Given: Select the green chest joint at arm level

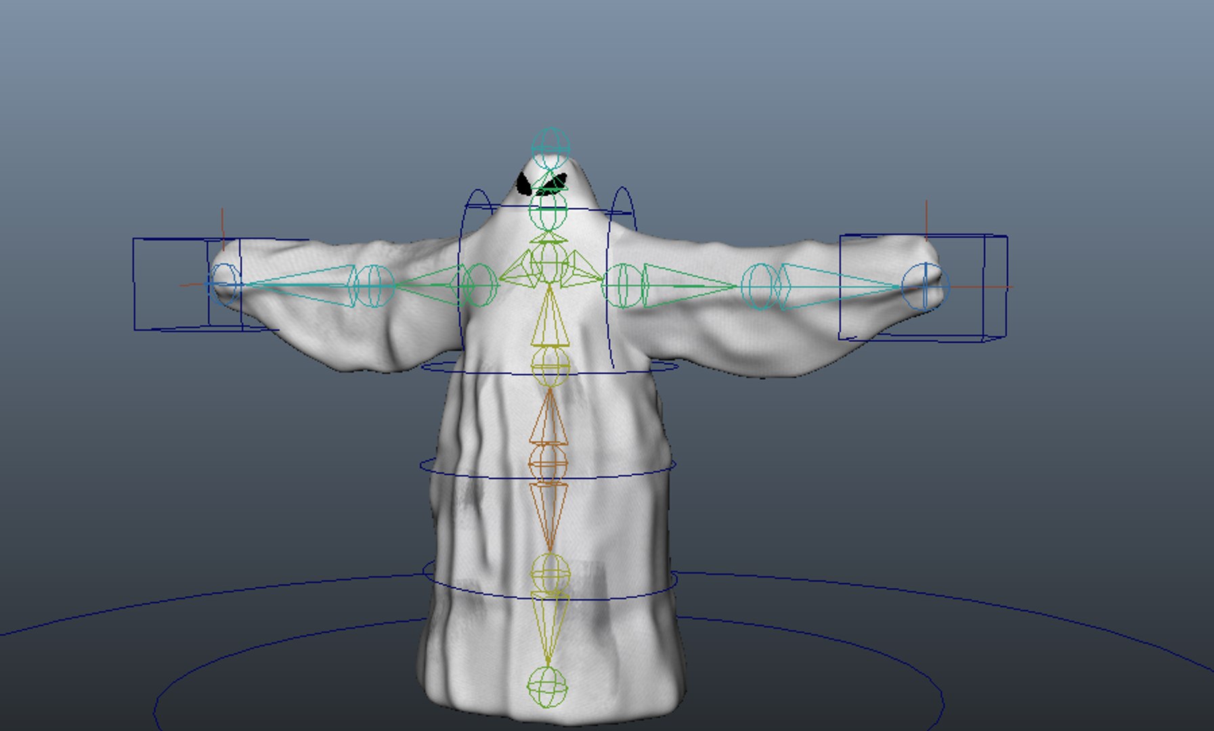Looking at the screenshot, I should point(549,261).
